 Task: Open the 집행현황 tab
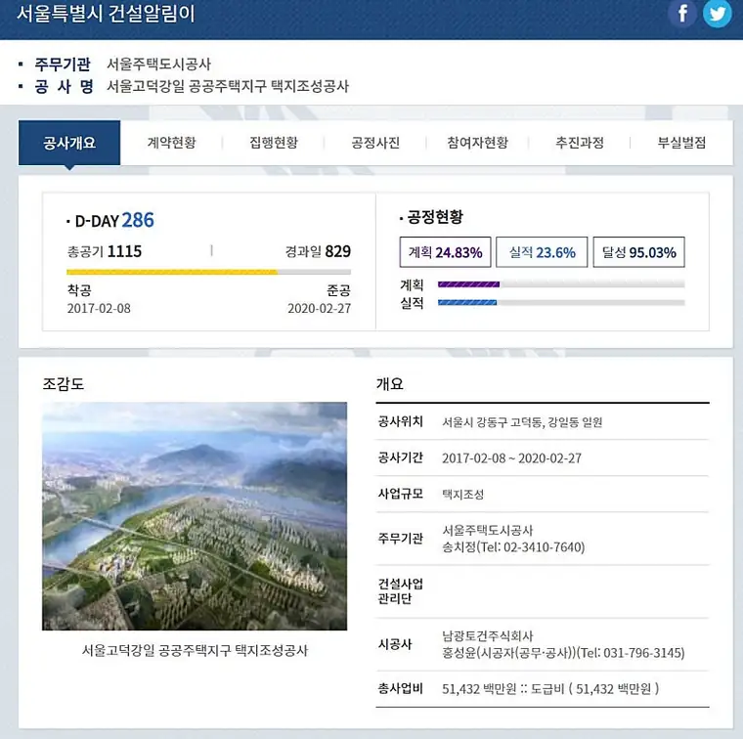(274, 143)
